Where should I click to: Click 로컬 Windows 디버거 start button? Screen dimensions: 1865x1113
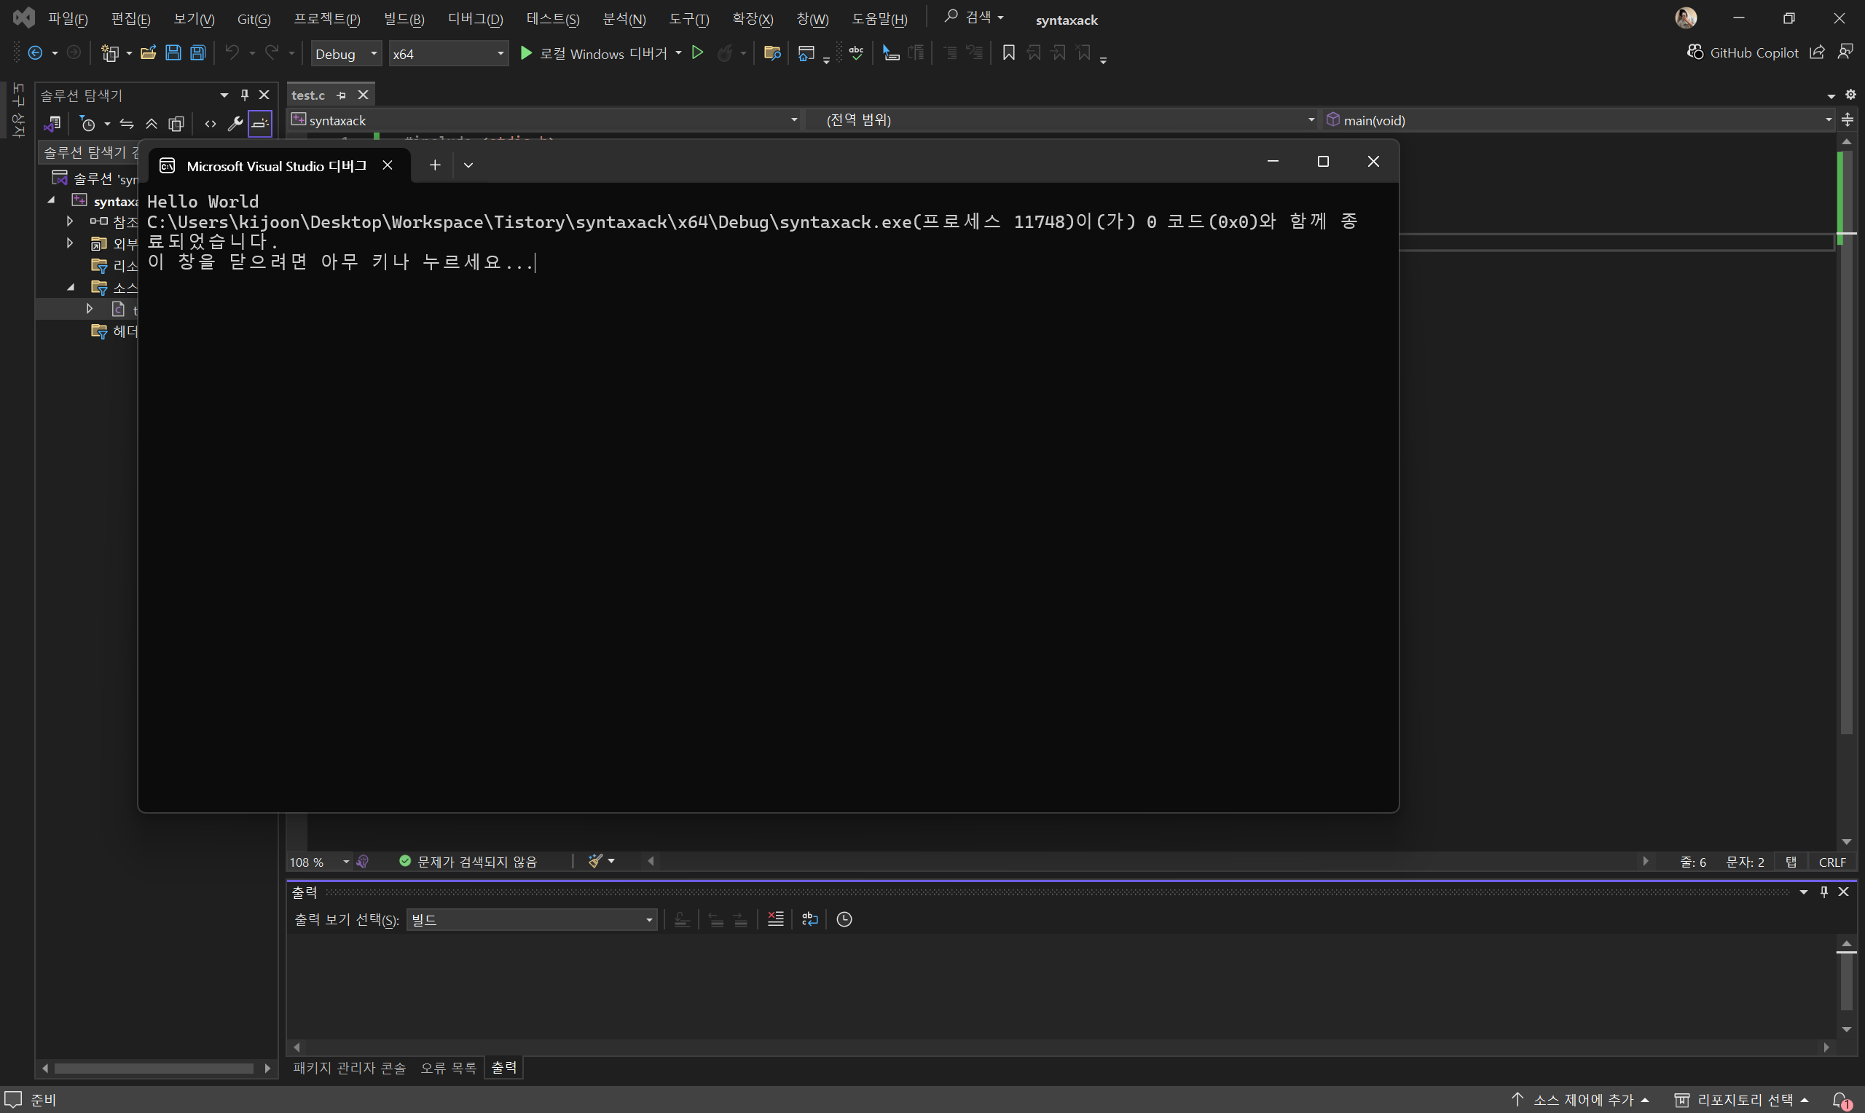click(592, 53)
